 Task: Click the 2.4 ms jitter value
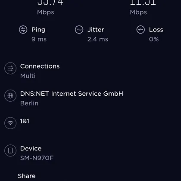98,39
